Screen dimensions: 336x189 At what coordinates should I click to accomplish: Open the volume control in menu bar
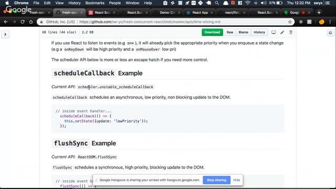tap(264, 3)
